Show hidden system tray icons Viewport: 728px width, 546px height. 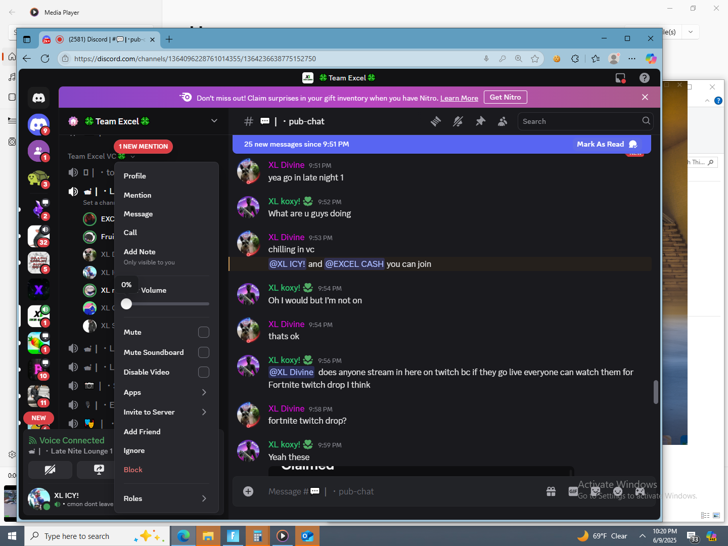pos(642,536)
